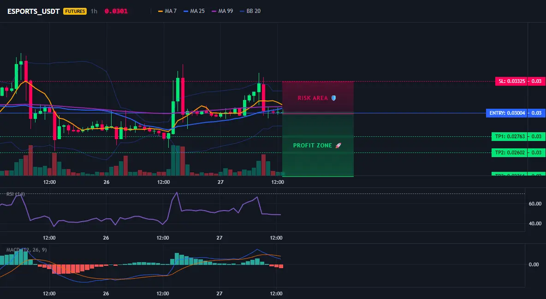
Task: Click the 0.03 axis tag beside TP2
Action: tap(537, 152)
